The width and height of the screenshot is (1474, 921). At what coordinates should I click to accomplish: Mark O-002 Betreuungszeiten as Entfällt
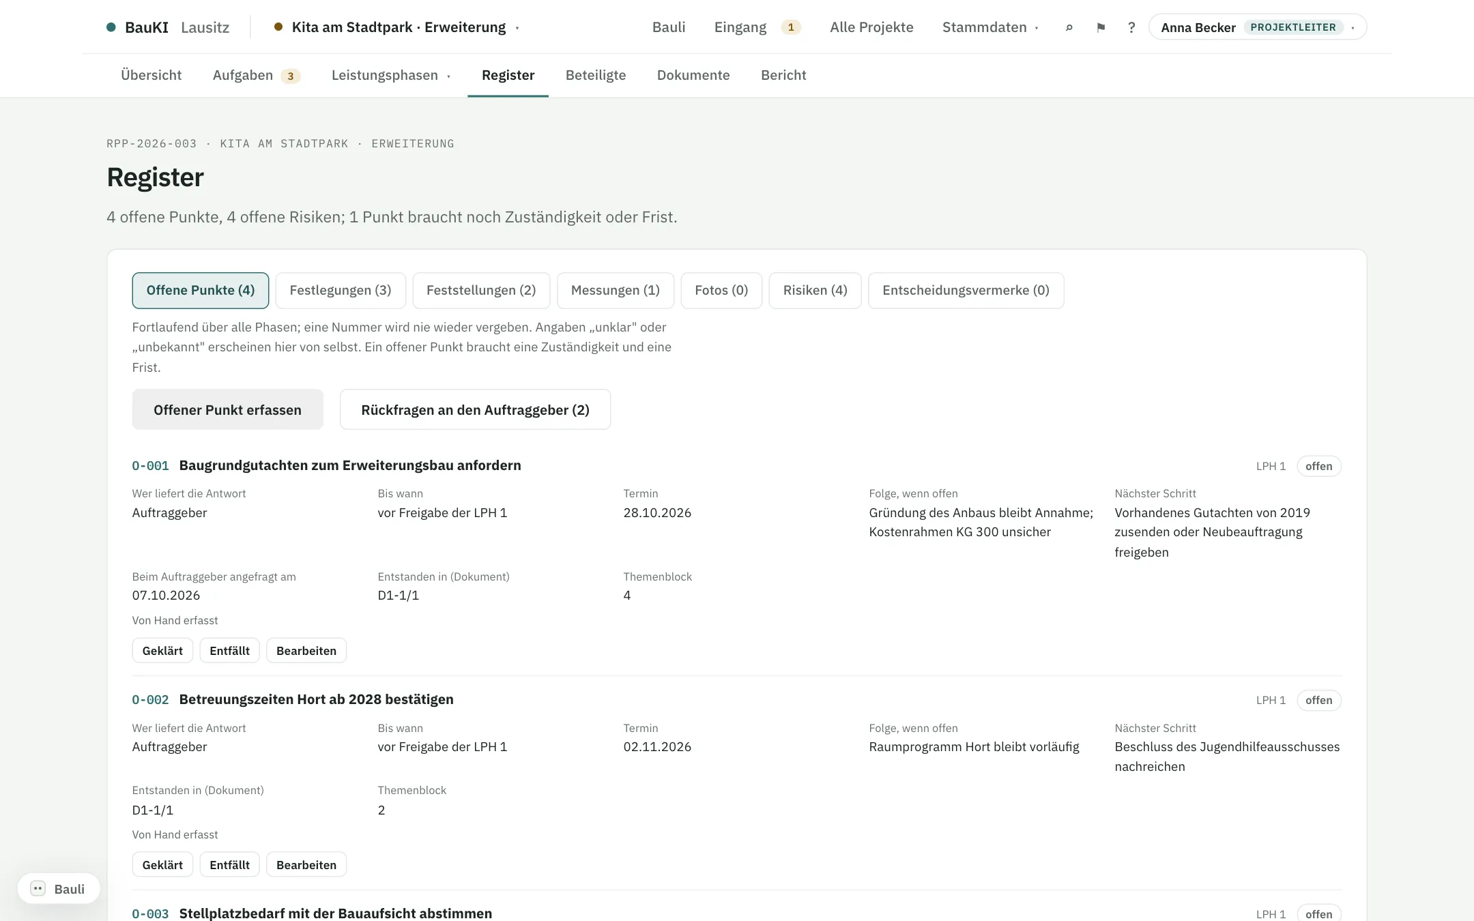[230, 865]
